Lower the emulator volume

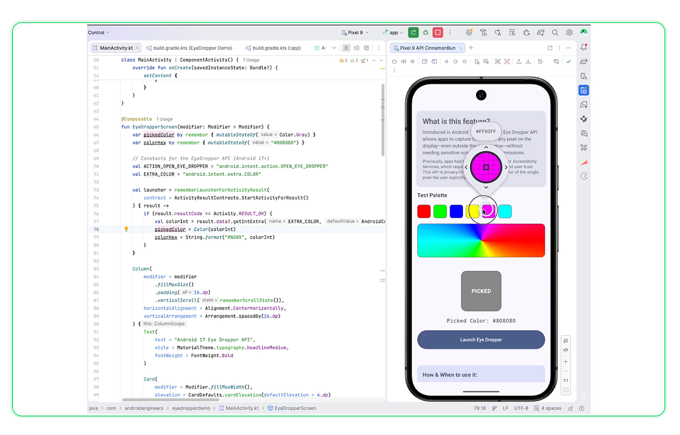point(412,62)
